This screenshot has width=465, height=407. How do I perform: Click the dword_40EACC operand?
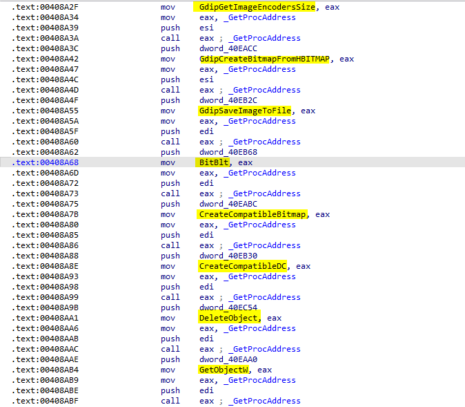(x=230, y=48)
